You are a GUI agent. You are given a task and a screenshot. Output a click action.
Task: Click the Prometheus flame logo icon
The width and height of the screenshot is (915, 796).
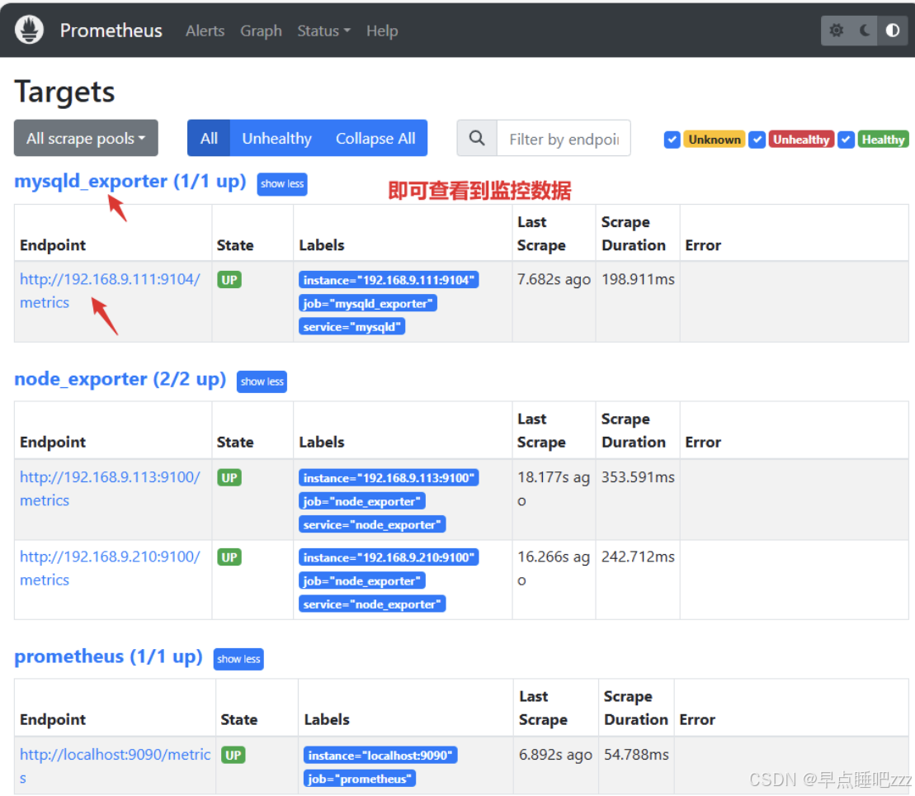pos(29,29)
